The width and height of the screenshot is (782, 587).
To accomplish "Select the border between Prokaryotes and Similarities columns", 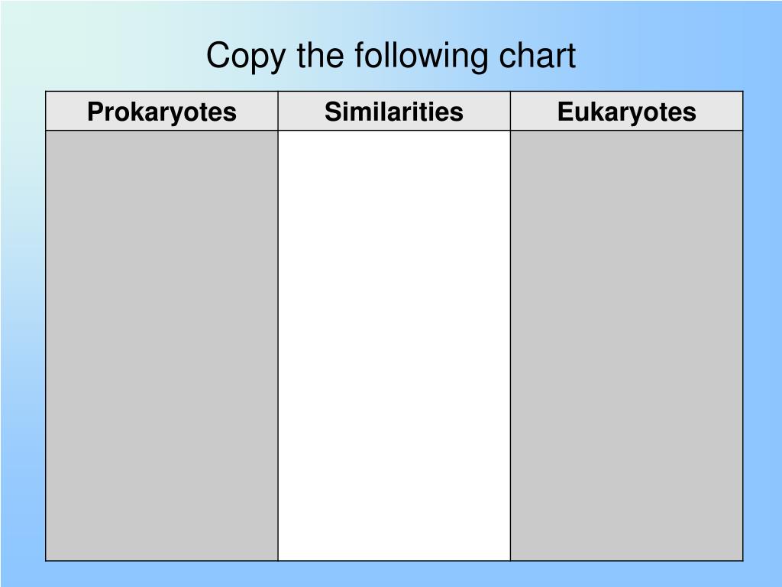I will pyautogui.click(x=278, y=326).
